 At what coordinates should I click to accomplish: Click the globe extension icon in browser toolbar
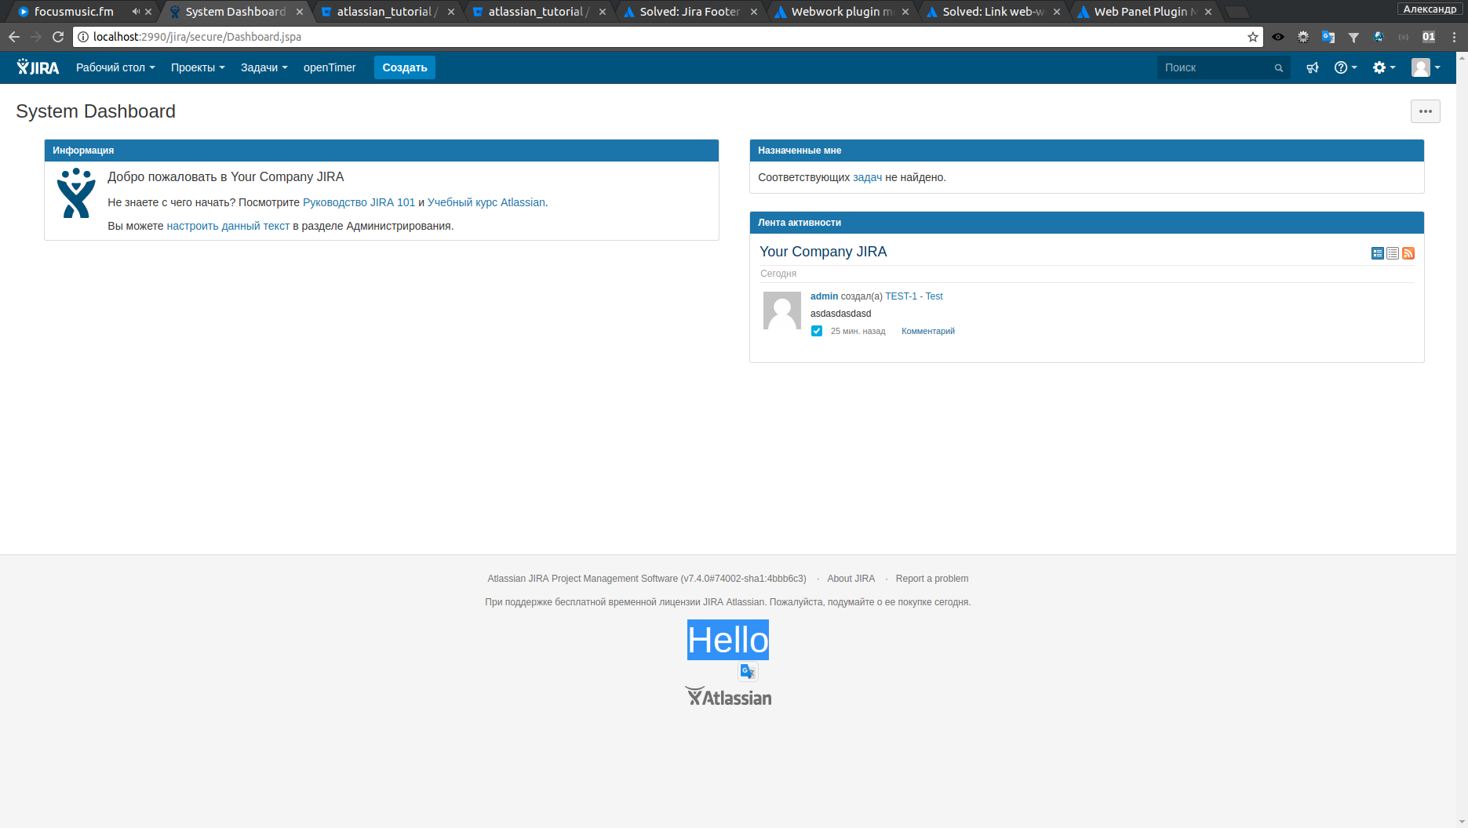(1379, 37)
